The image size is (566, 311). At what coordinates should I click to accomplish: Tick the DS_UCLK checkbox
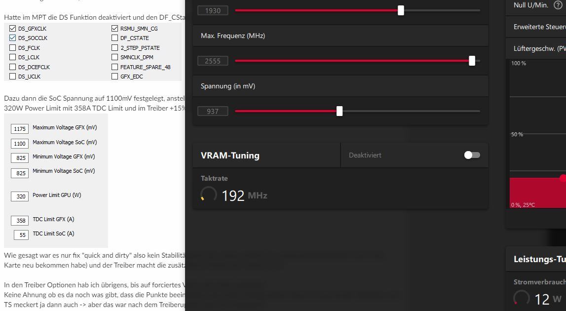coord(13,76)
